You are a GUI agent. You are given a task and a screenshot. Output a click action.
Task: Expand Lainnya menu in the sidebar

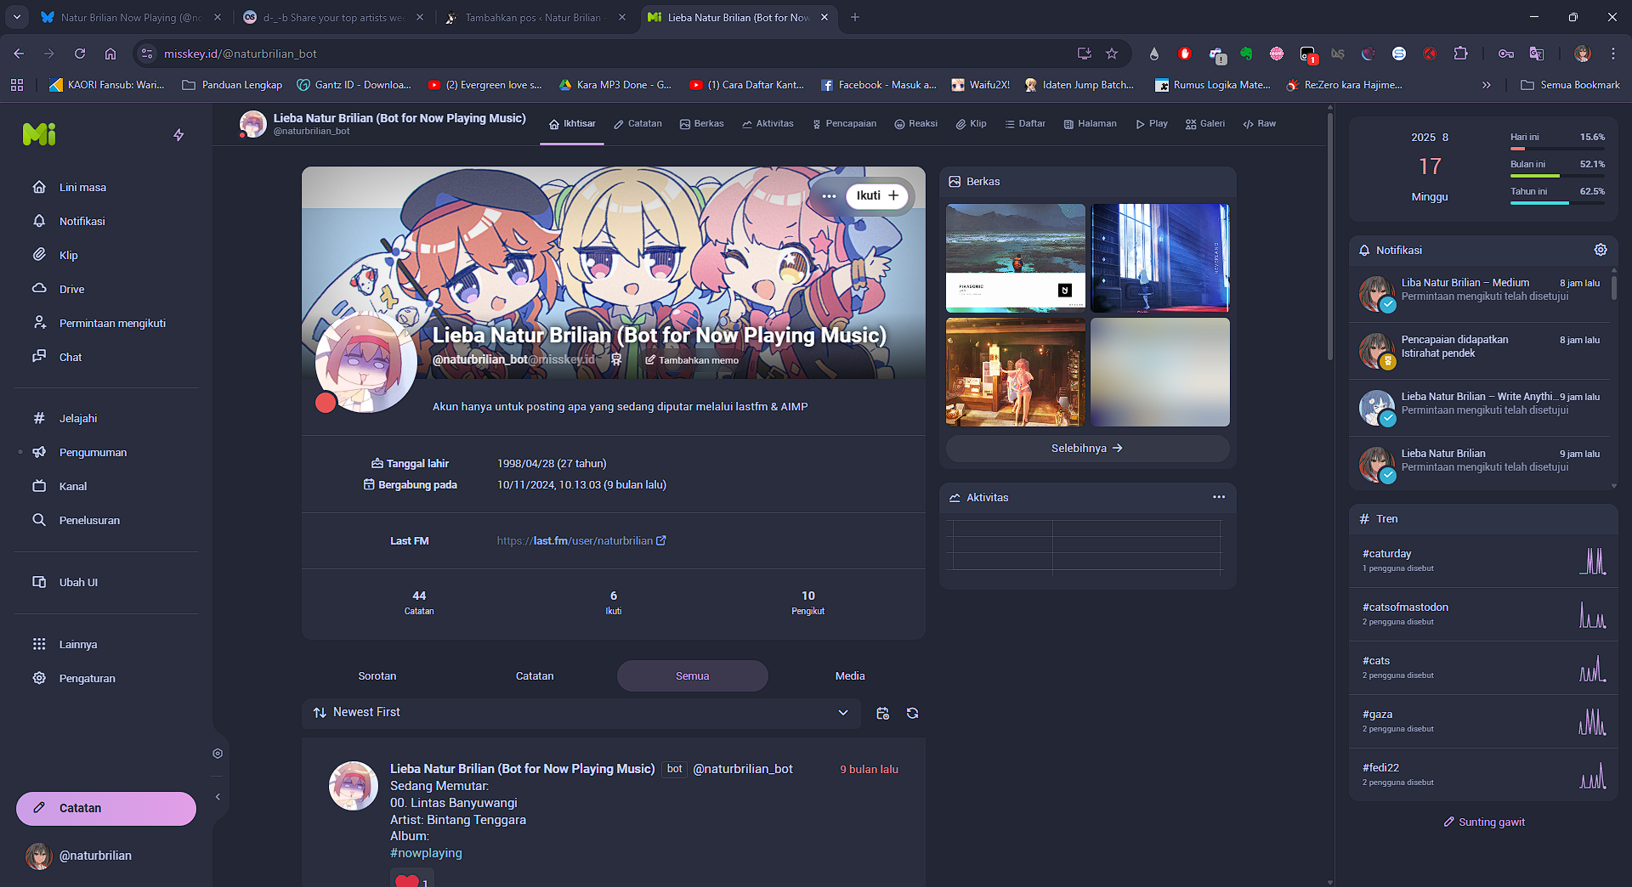click(77, 644)
